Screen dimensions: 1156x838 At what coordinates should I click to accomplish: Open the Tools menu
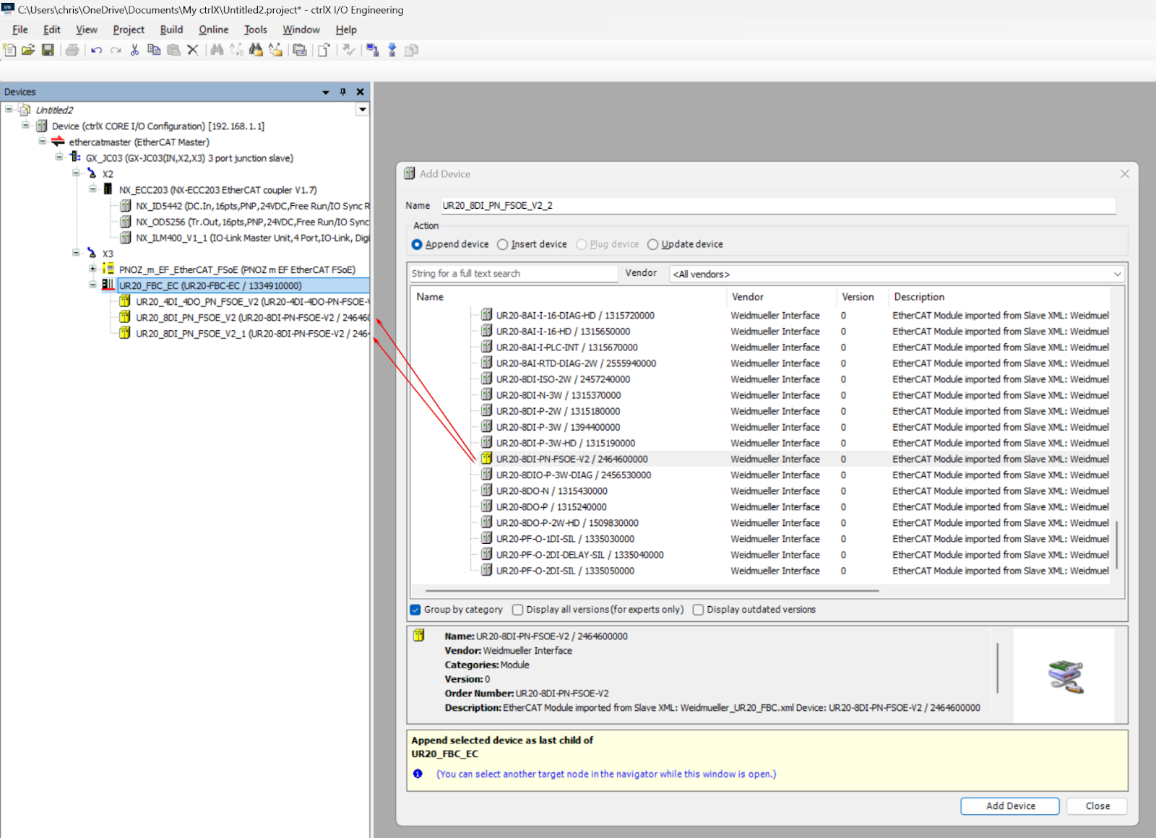[256, 30]
